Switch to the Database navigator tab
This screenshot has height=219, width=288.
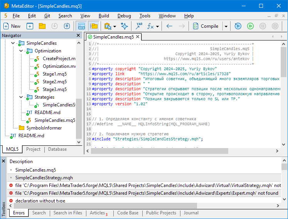pos(57,149)
